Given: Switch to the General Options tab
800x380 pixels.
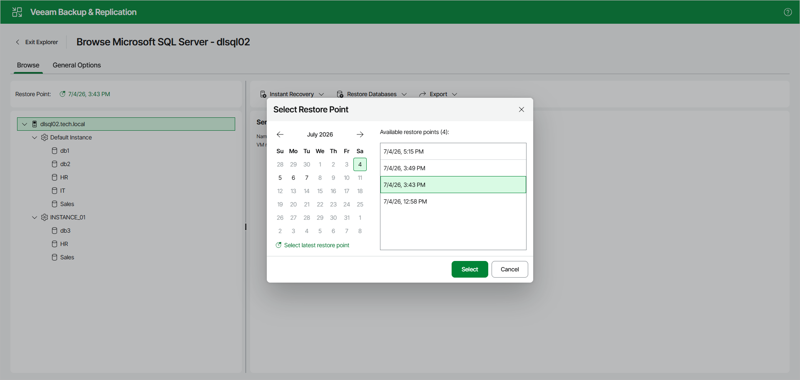Looking at the screenshot, I should [77, 65].
